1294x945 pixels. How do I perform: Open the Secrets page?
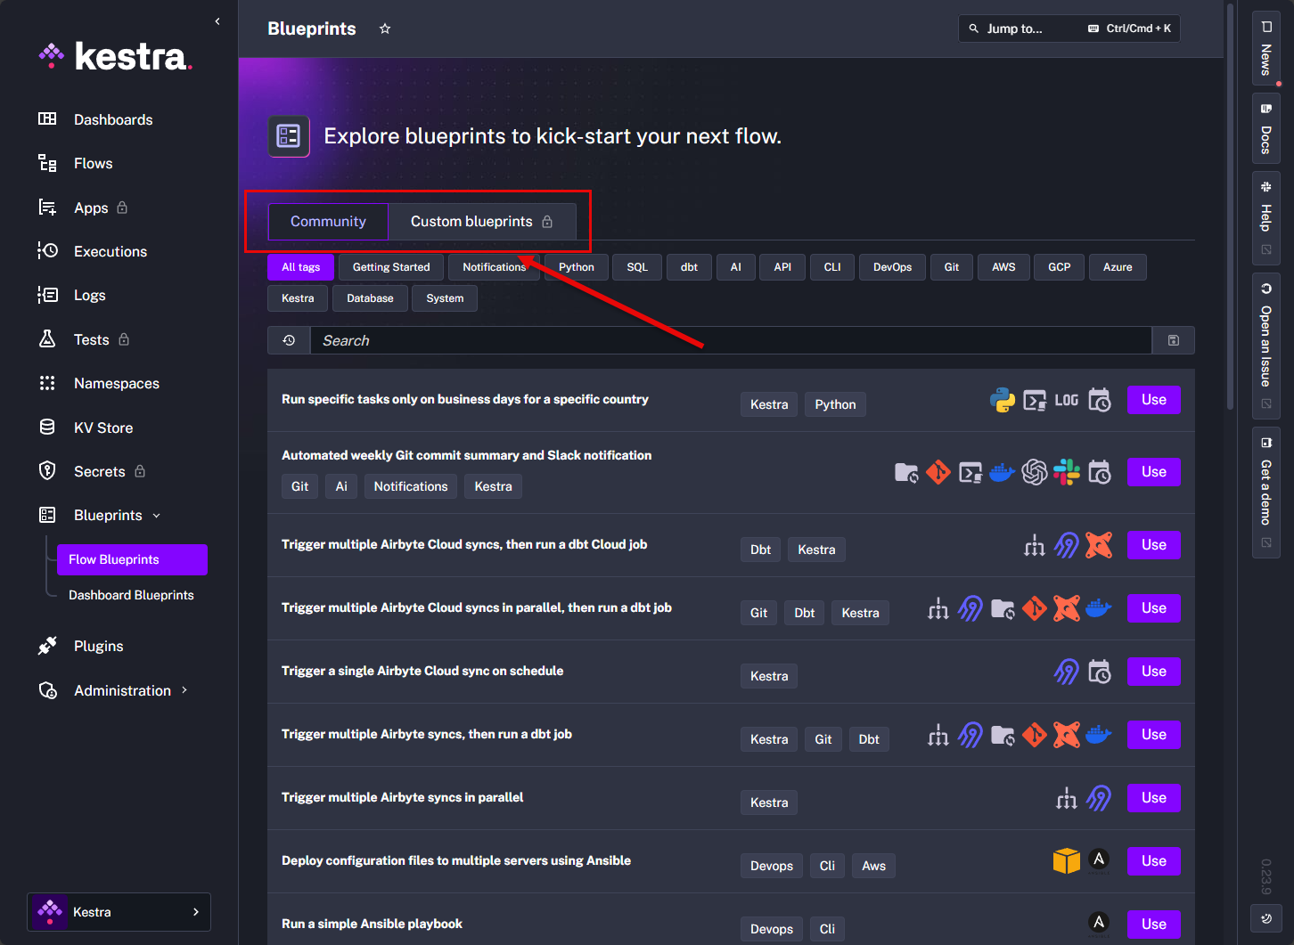pyautogui.click(x=100, y=471)
